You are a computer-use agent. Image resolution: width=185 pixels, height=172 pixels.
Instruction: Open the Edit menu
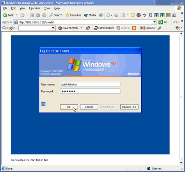click(x=13, y=8)
